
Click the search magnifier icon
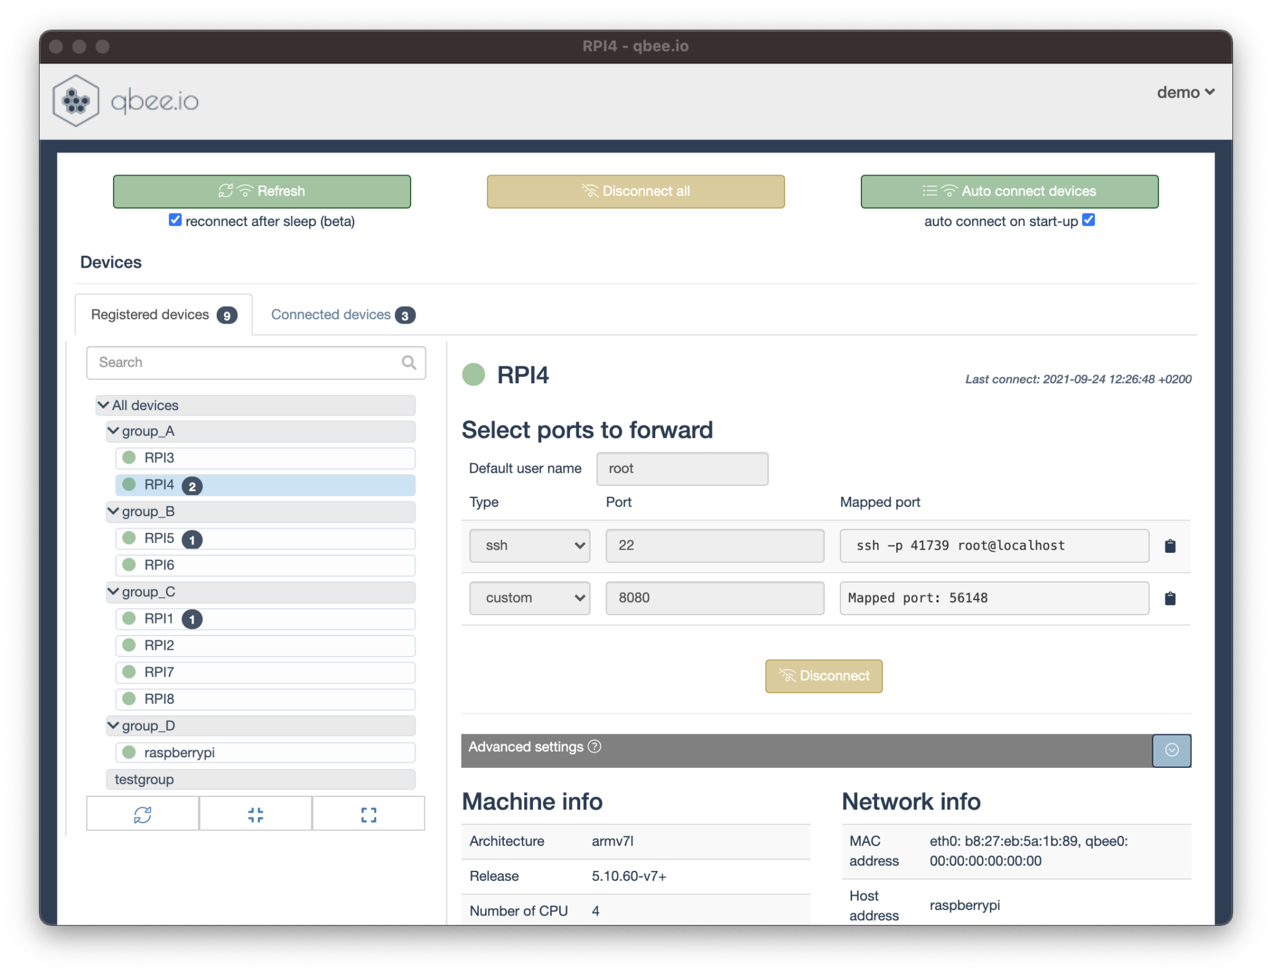point(408,362)
